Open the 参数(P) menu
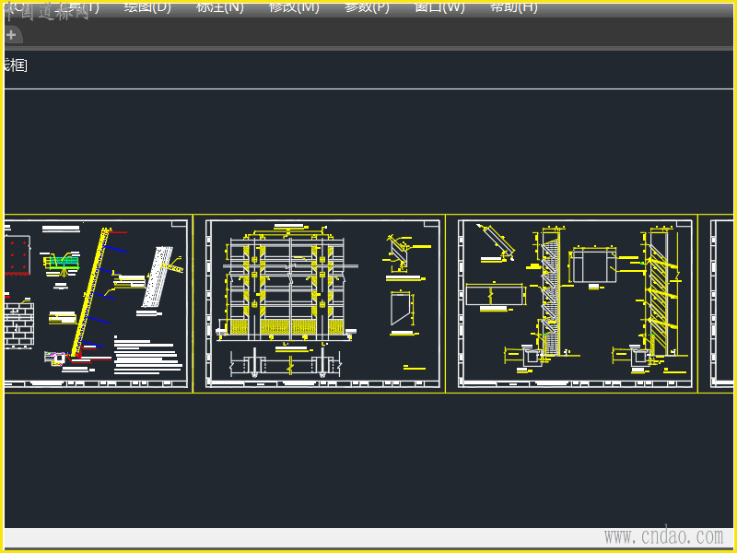Image resolution: width=737 pixels, height=553 pixels. click(x=367, y=7)
